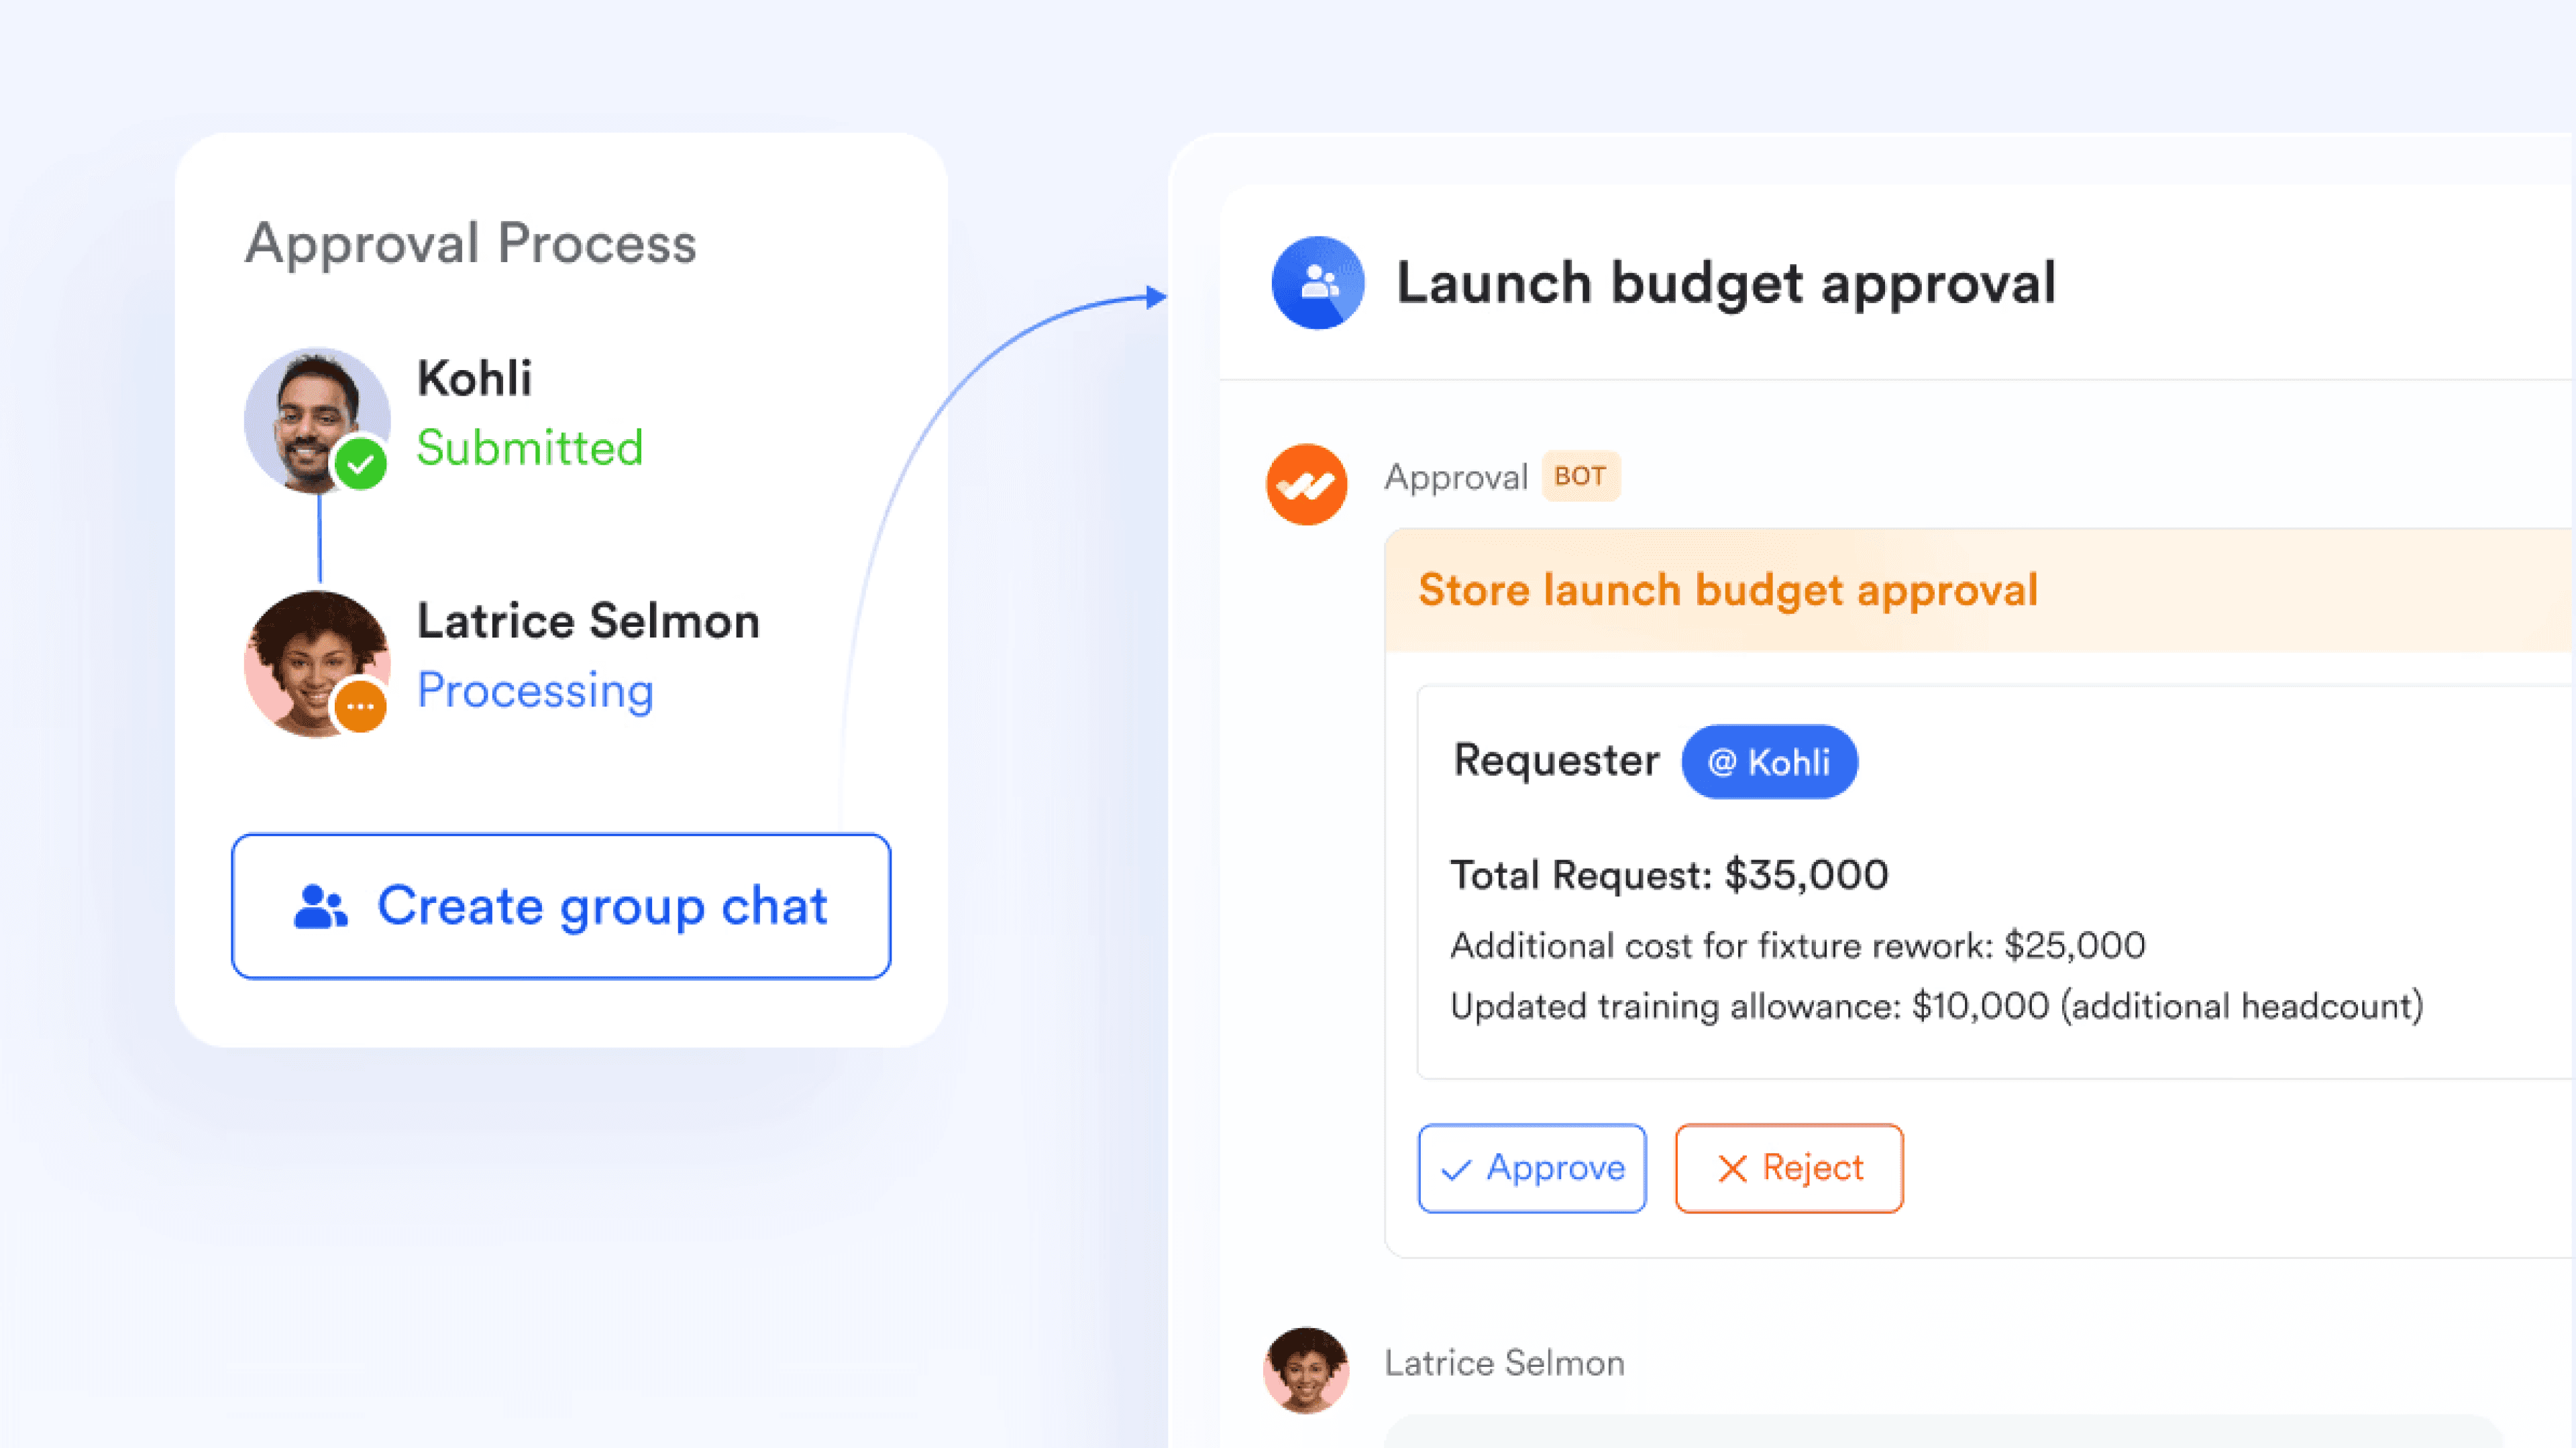Approve the store launch budget request
The width and height of the screenshot is (2576, 1448).
pyautogui.click(x=1532, y=1167)
